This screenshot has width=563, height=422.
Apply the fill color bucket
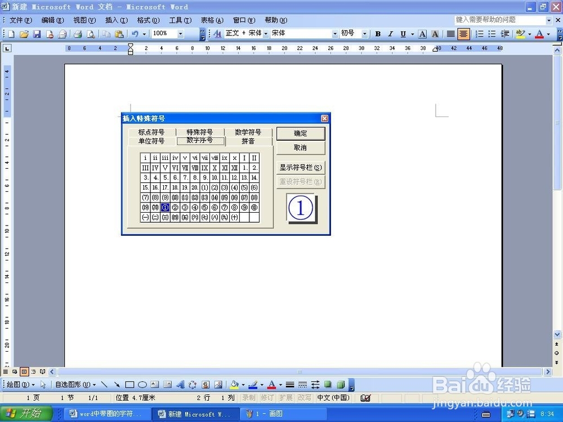[234, 385]
